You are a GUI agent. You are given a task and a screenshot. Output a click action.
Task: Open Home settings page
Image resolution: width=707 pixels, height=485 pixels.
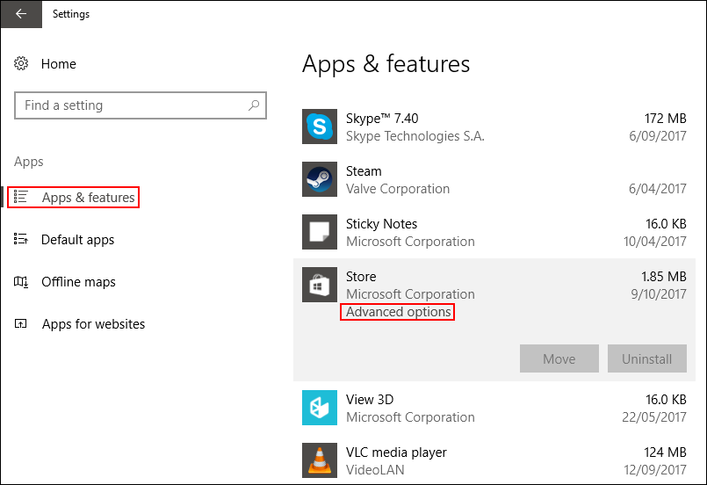coord(58,64)
